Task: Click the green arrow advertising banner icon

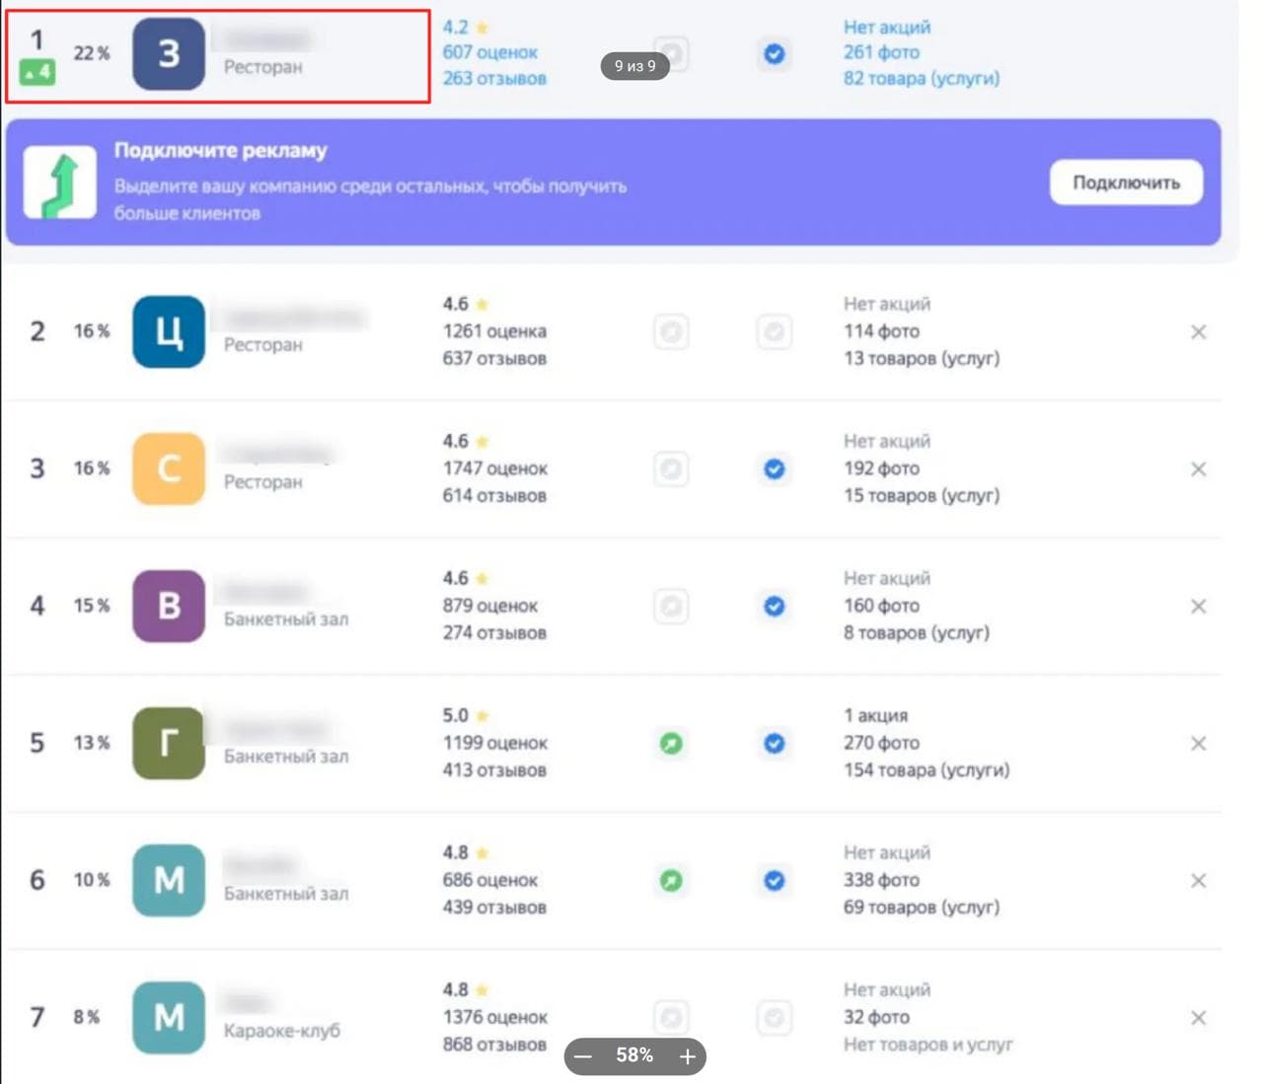Action: pyautogui.click(x=60, y=181)
